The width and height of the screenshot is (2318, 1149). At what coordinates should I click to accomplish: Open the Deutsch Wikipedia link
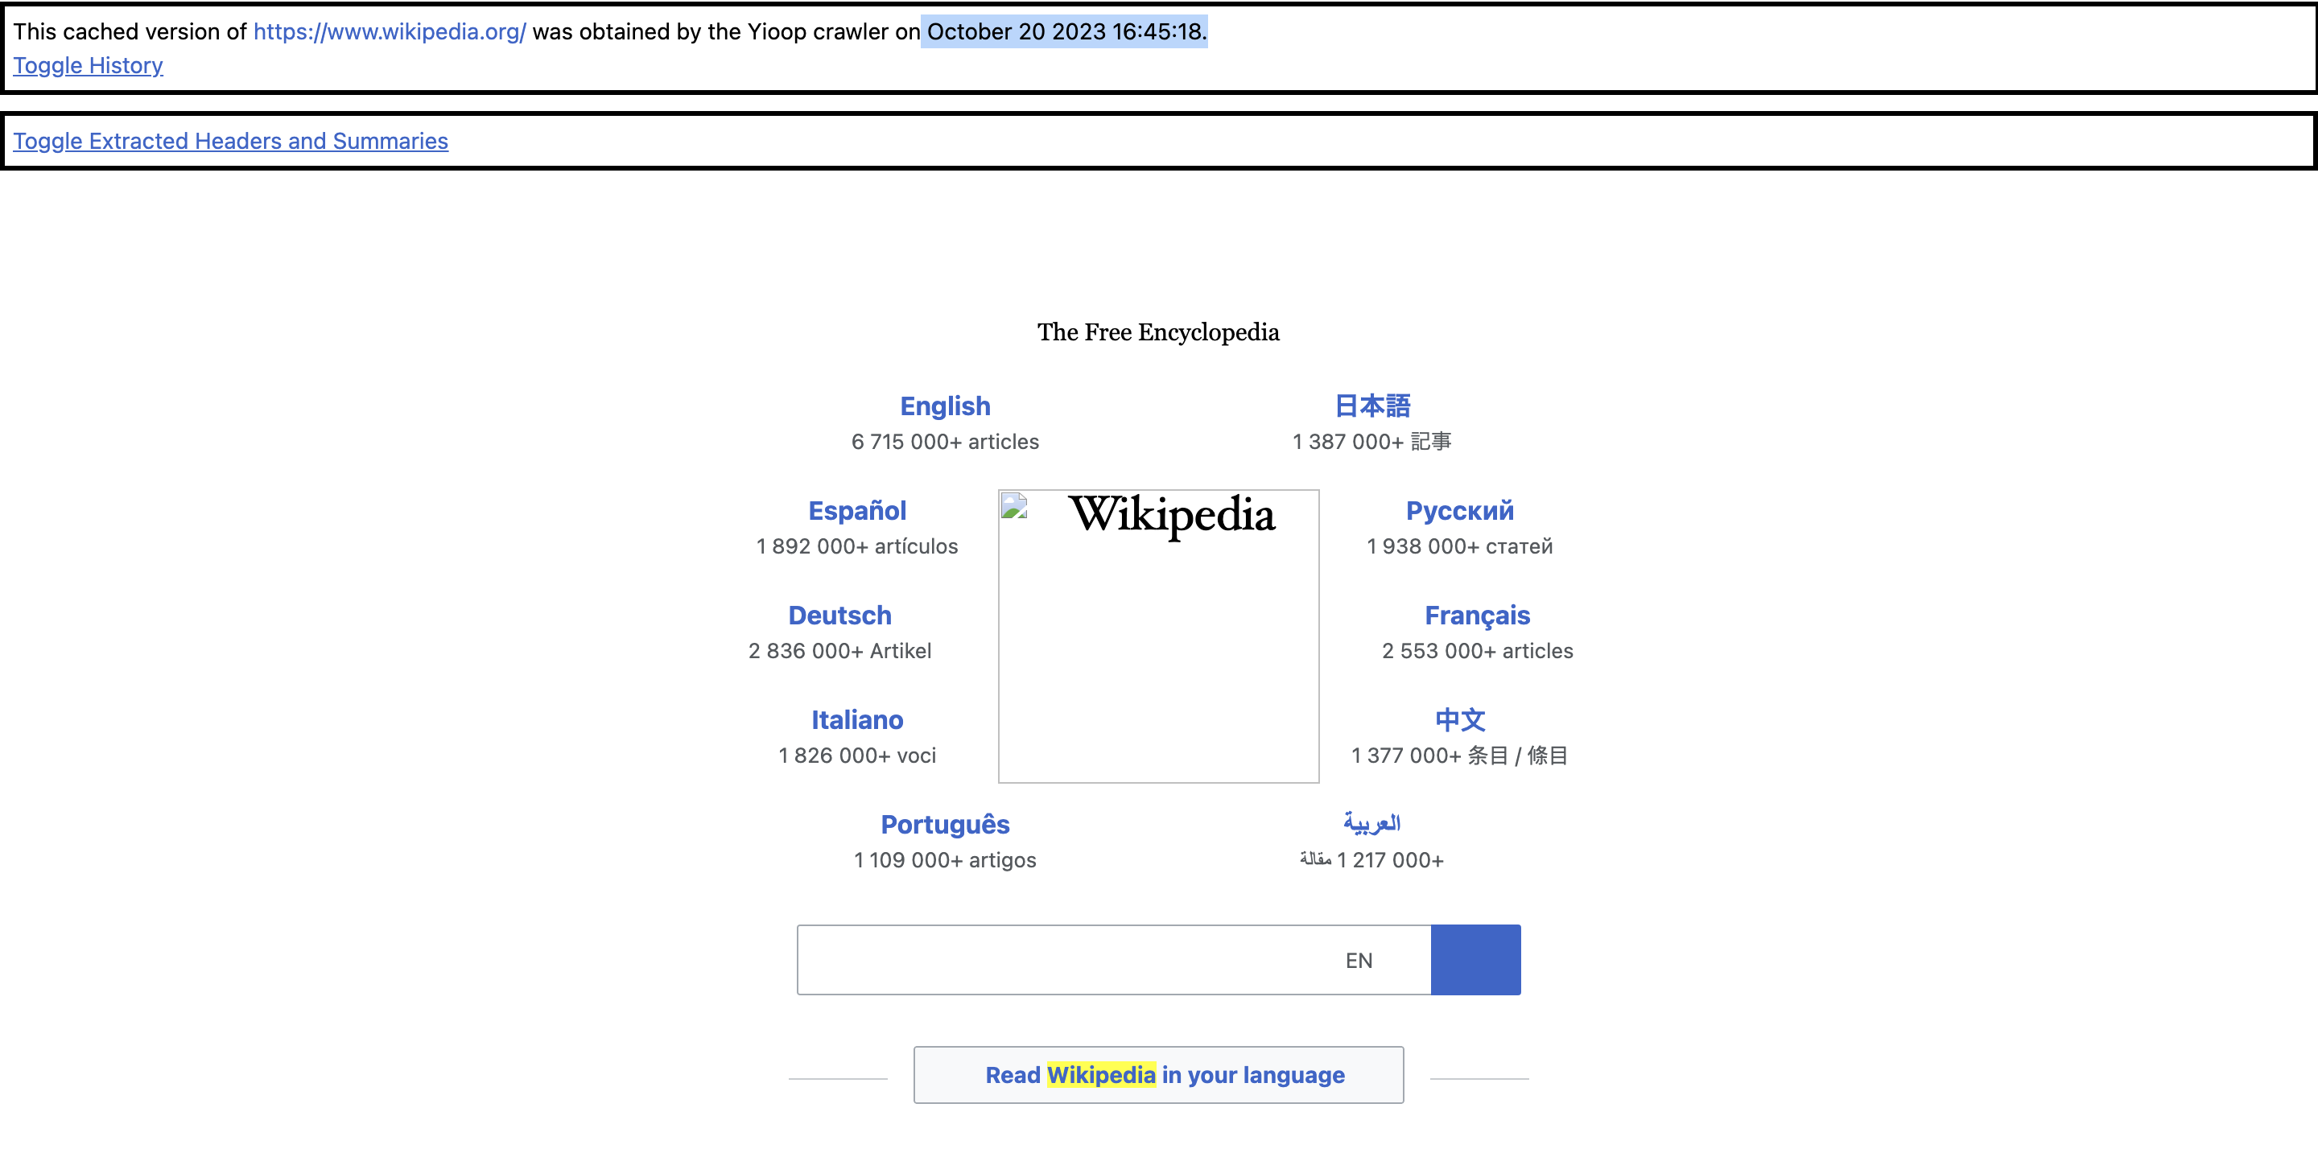(x=839, y=615)
